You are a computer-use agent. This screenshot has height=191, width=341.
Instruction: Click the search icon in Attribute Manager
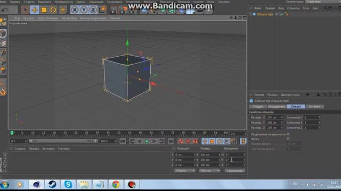[324, 94]
